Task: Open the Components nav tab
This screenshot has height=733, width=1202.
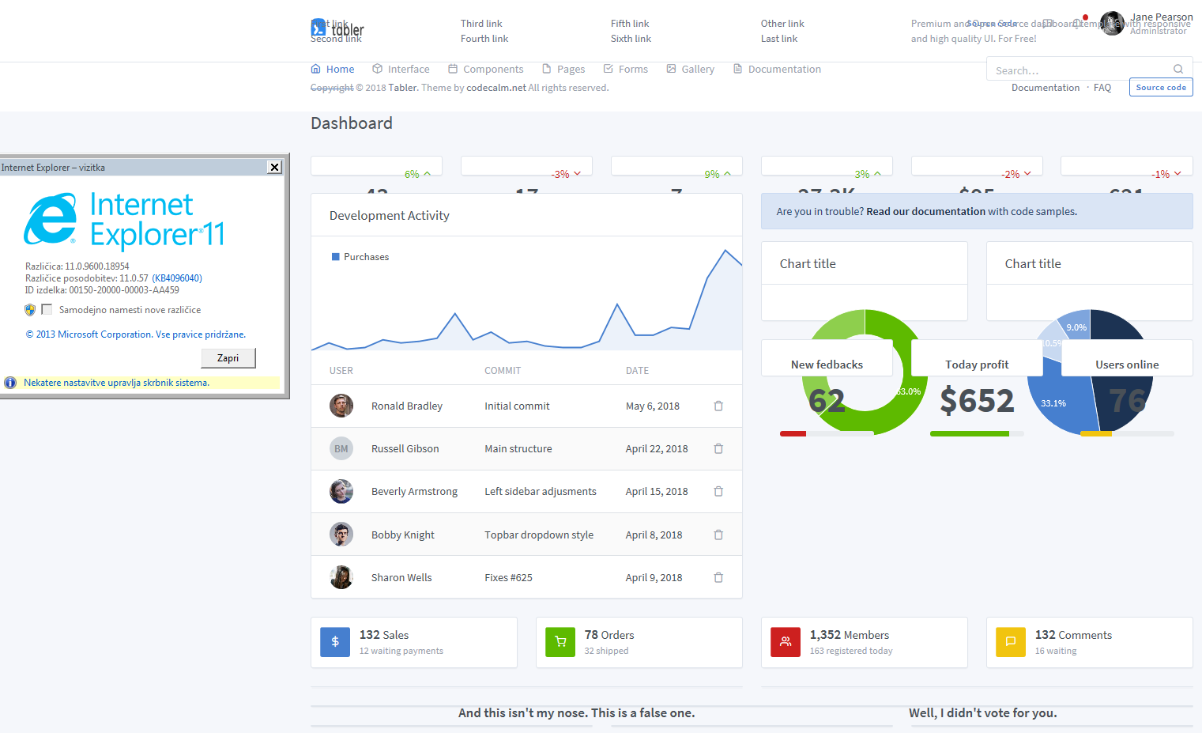Action: 485,69
